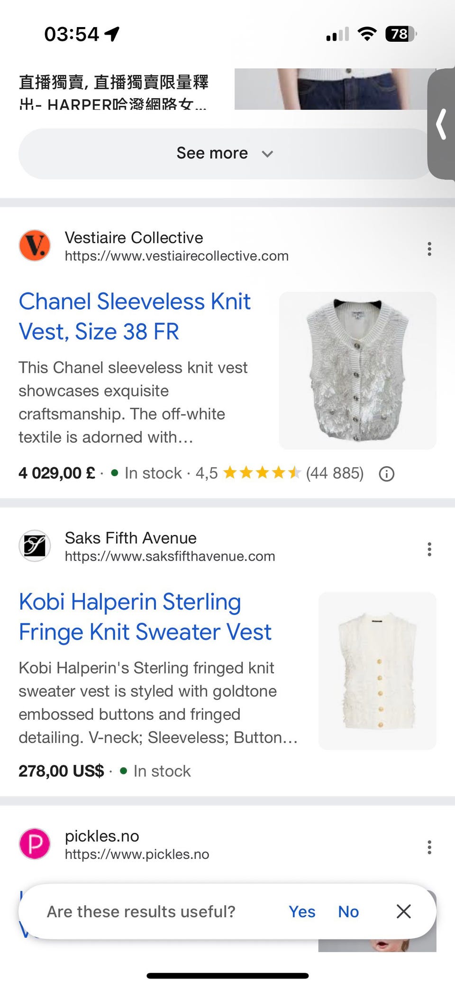Tap the vestiairecollective.com URL
The width and height of the screenshot is (455, 988).
pyautogui.click(x=176, y=256)
